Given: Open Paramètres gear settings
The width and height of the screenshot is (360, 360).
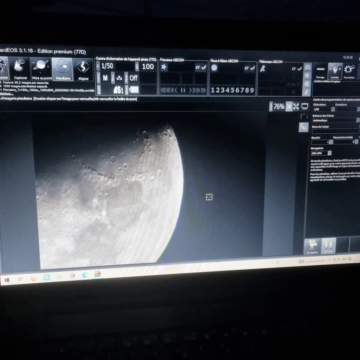Looking at the screenshot, I should tap(349, 71).
